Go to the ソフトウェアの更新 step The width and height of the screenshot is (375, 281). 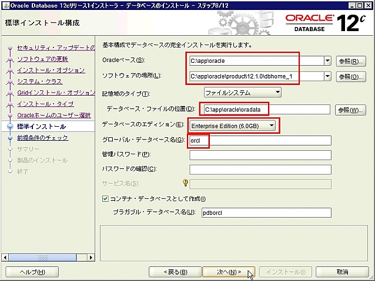pos(42,59)
